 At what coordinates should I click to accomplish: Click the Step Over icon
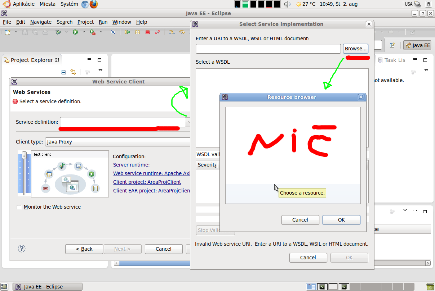[x=182, y=32]
